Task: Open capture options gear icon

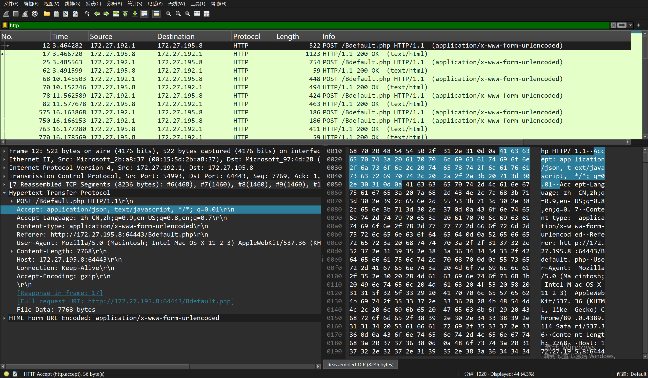Action: pyautogui.click(x=35, y=14)
